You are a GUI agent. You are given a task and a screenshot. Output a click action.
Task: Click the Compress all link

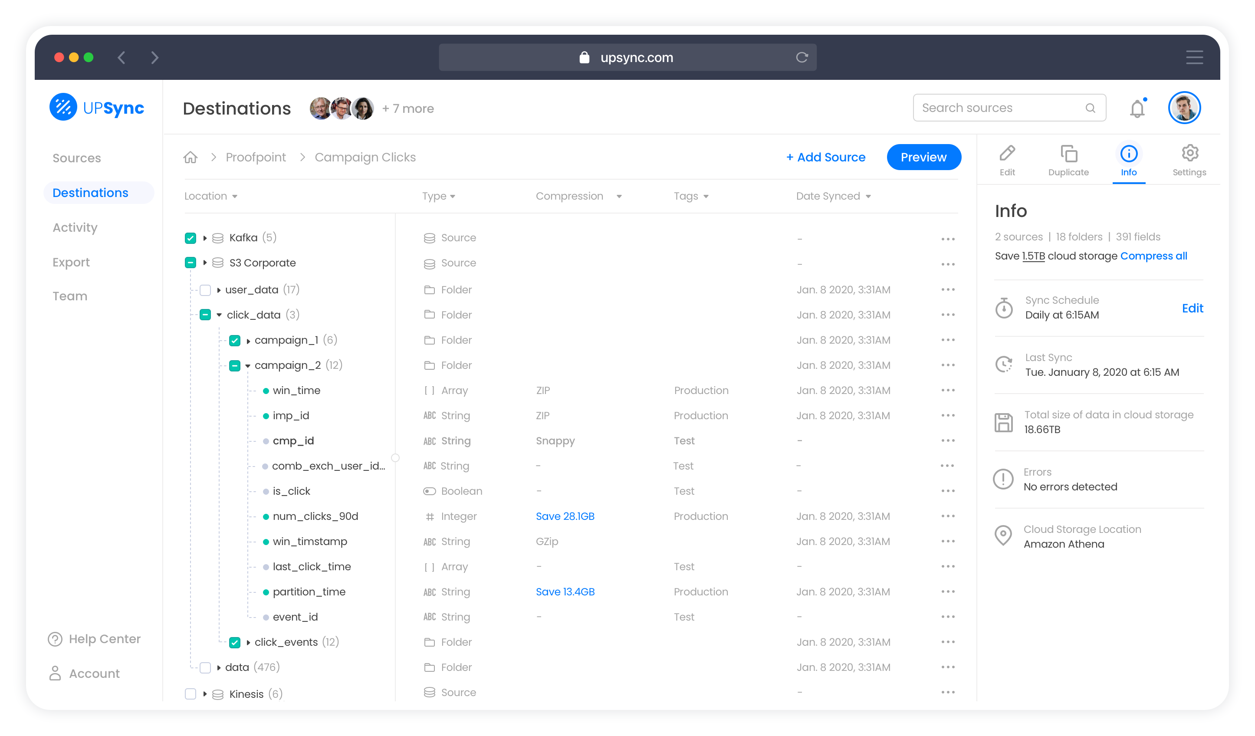(1153, 256)
